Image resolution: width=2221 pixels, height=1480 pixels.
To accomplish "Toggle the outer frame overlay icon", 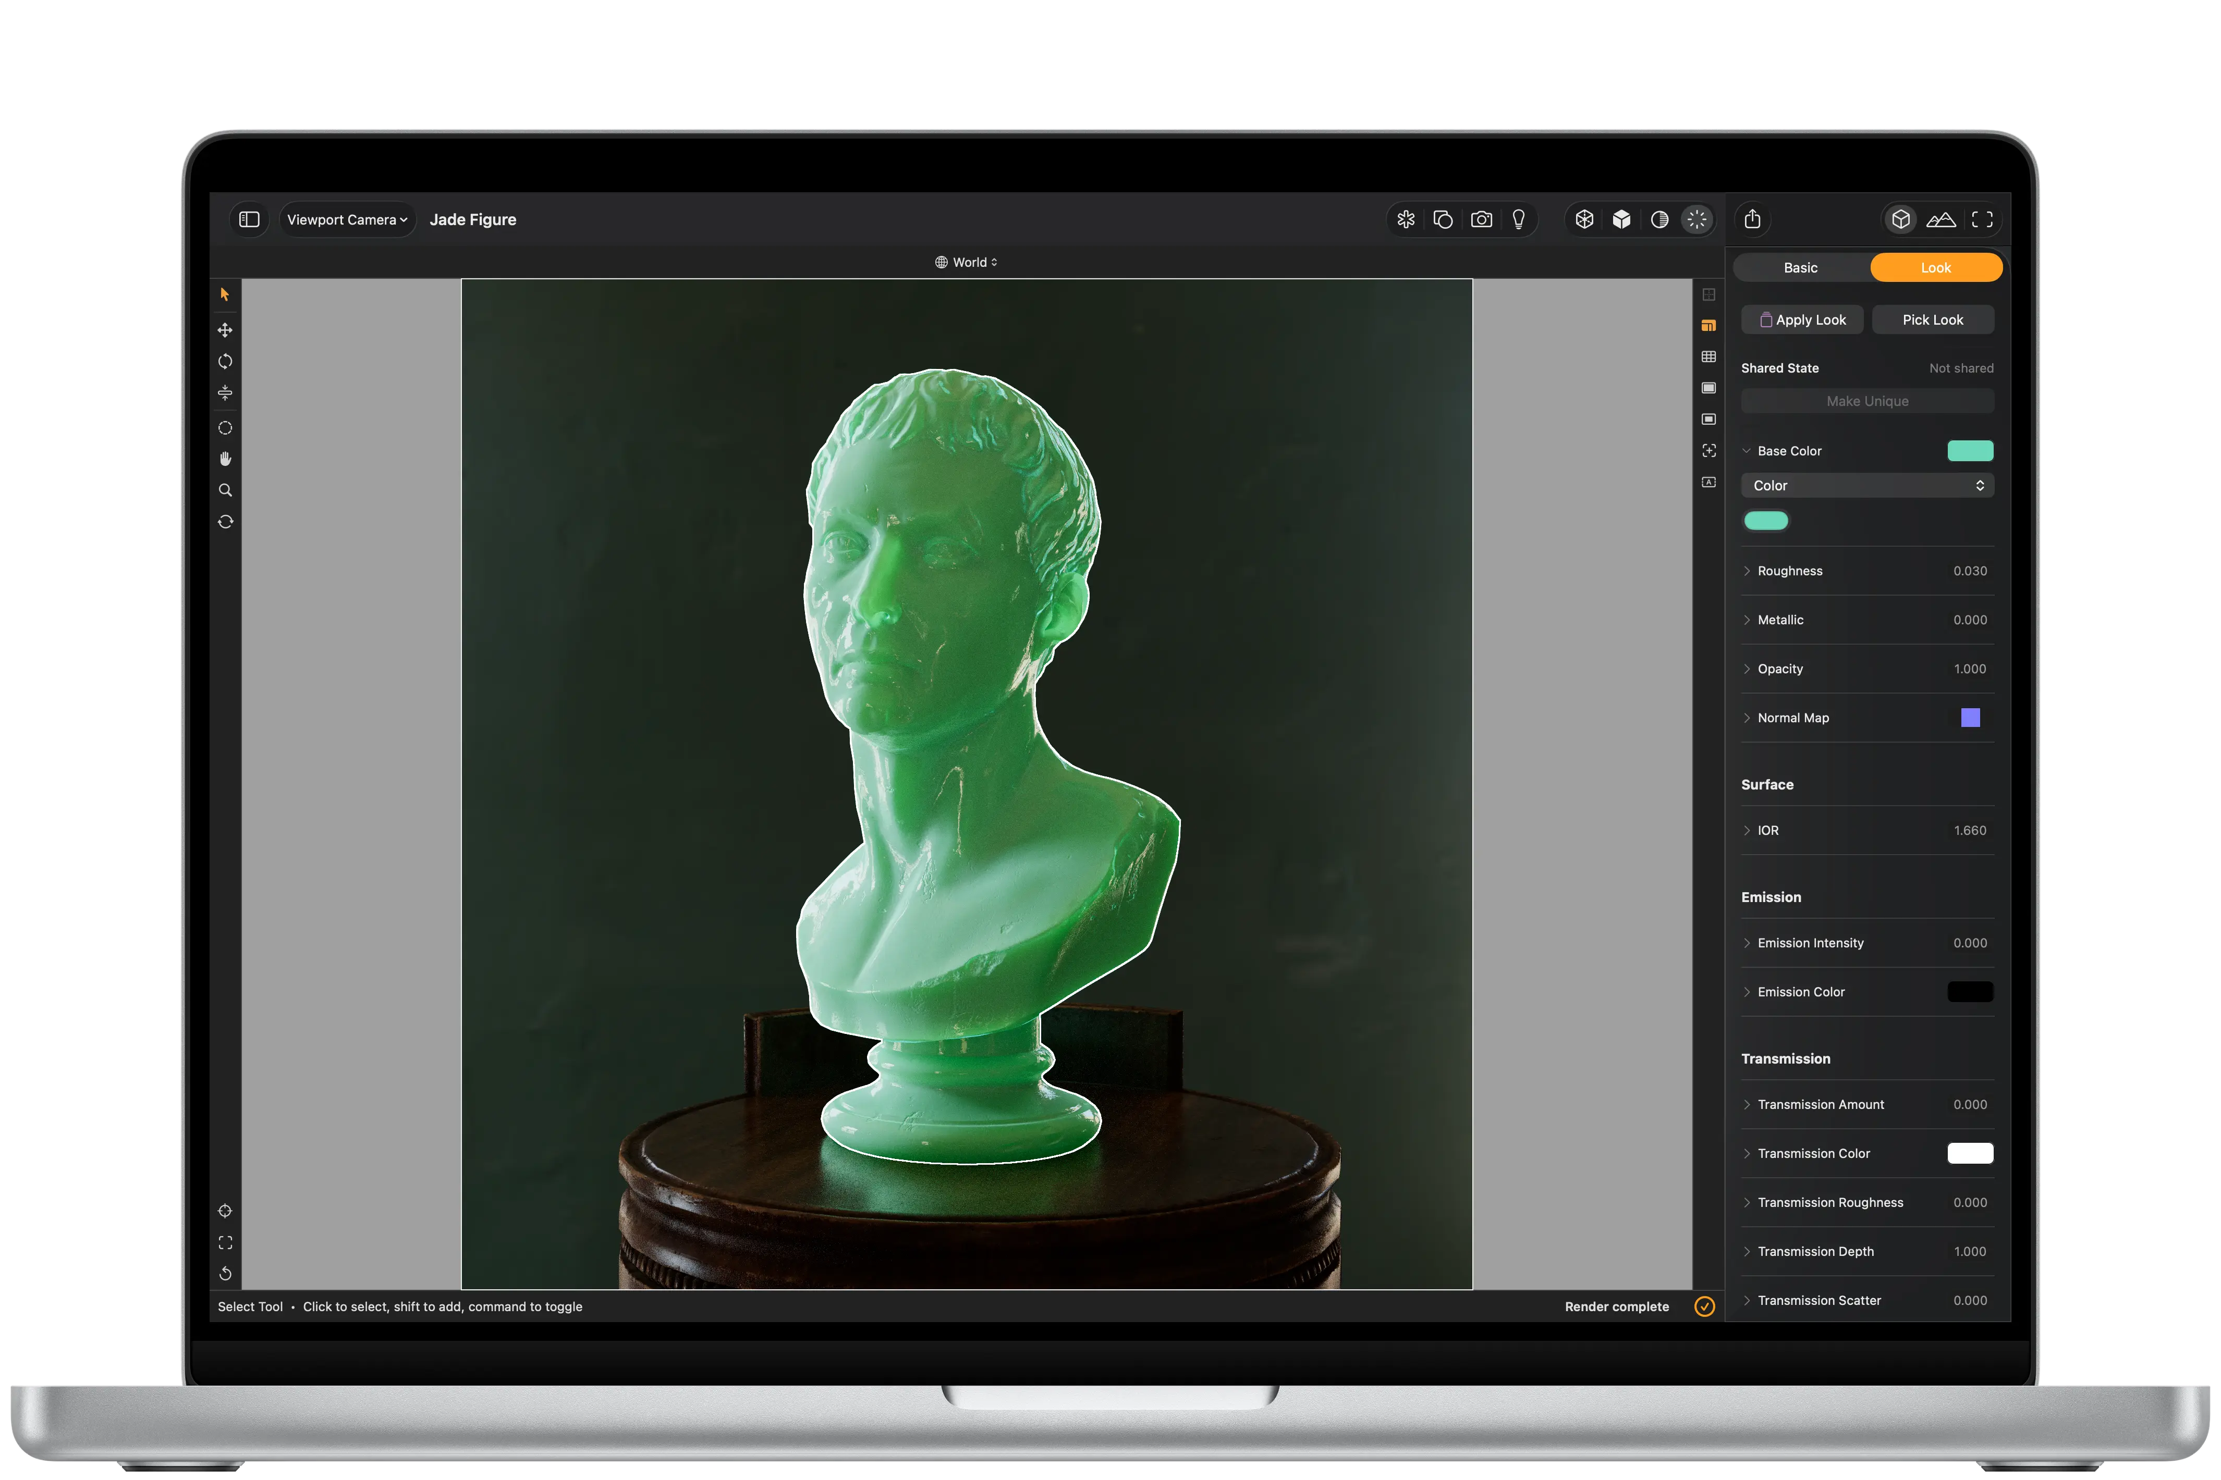I will tap(1709, 388).
